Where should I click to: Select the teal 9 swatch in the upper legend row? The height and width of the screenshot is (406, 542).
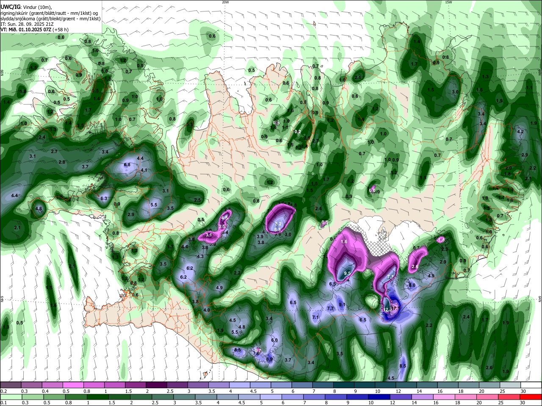coord(365,385)
